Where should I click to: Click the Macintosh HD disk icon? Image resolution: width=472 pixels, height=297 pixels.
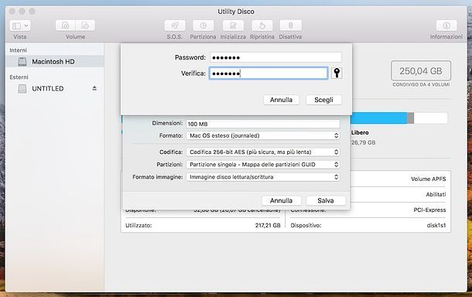(22, 61)
